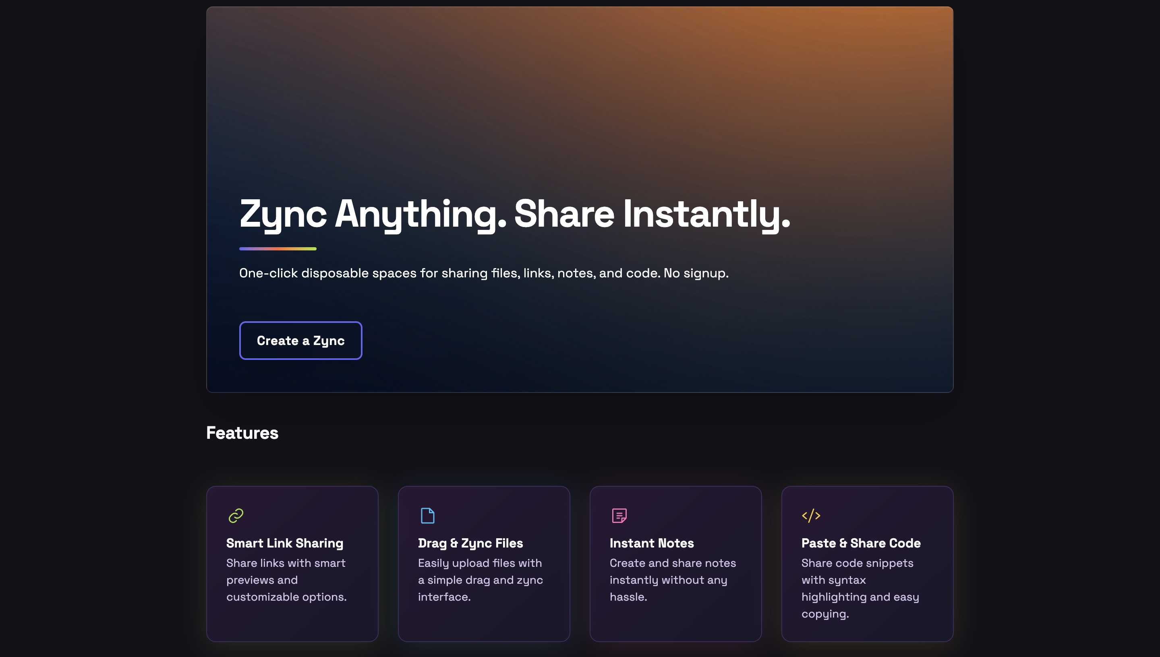Click the notes without hassle description
The image size is (1160, 657).
pyautogui.click(x=672, y=580)
